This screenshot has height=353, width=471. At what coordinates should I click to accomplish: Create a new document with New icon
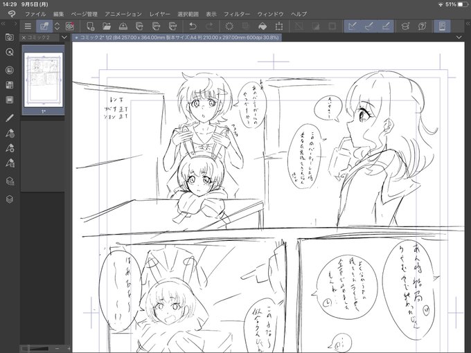tap(90, 26)
